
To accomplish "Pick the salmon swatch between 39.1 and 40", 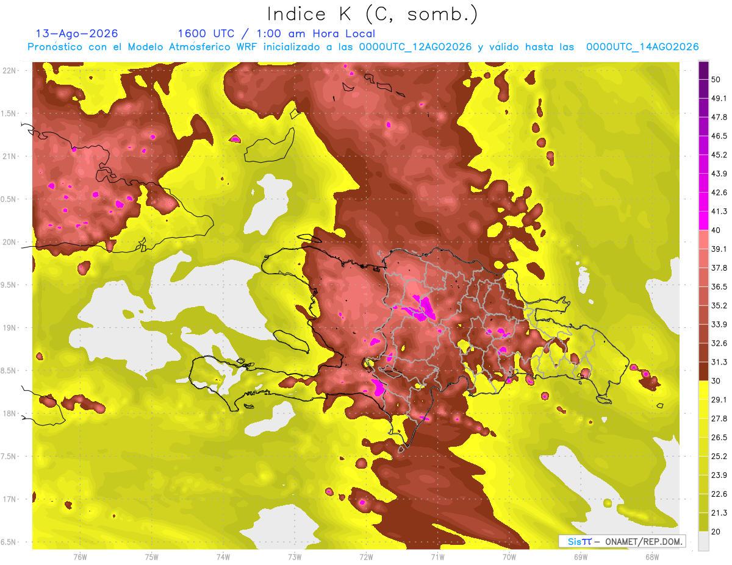I will click(703, 240).
